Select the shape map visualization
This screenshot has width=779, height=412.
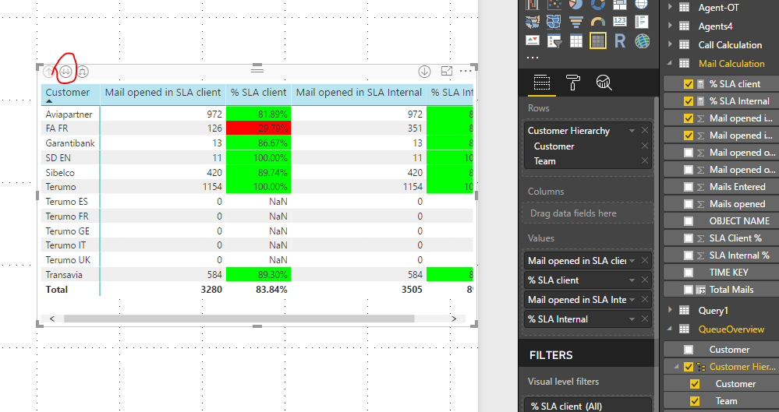(x=554, y=21)
